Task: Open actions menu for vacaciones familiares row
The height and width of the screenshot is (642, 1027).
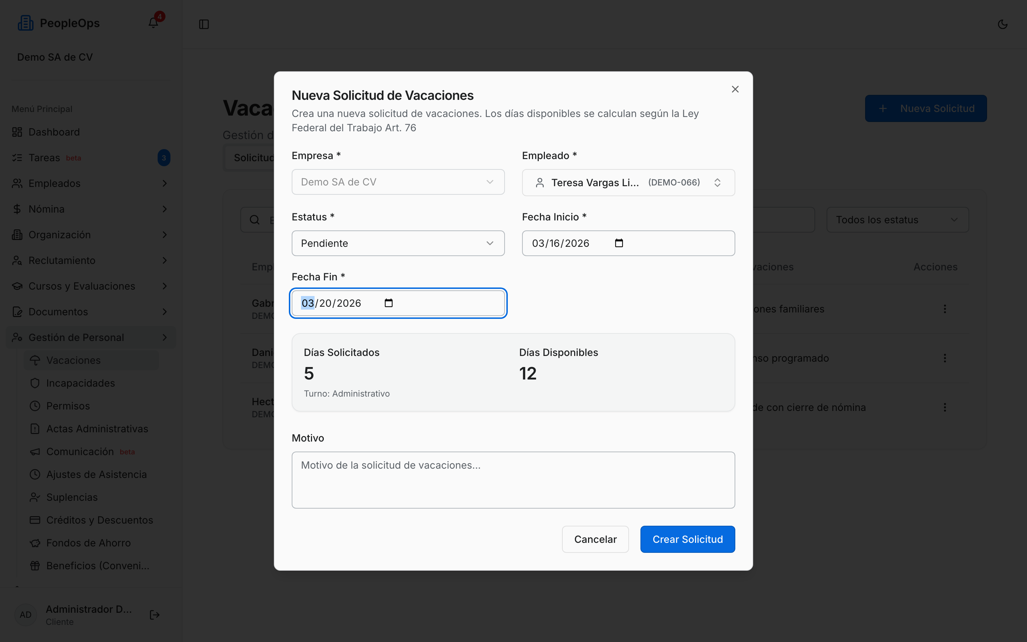Action: point(945,309)
